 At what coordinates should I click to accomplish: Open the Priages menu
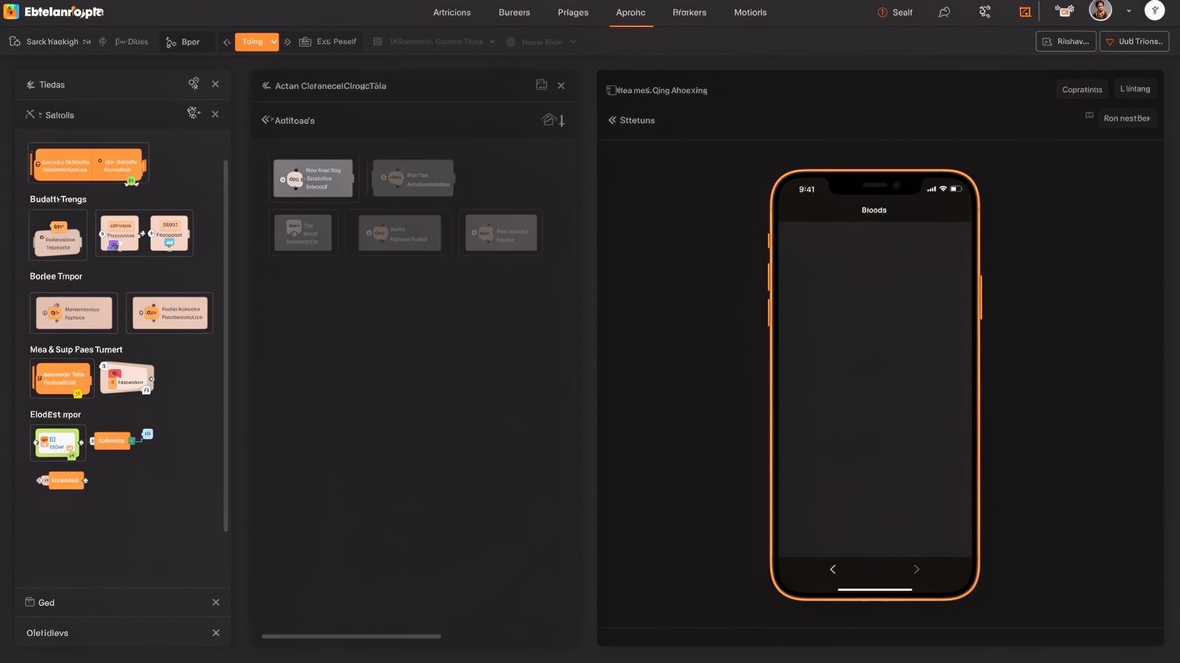pyautogui.click(x=573, y=12)
